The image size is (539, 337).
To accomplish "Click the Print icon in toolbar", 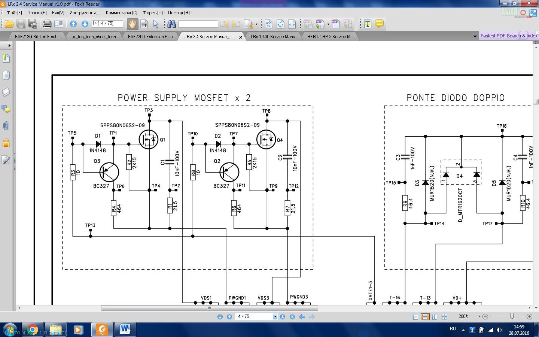I will [47, 24].
